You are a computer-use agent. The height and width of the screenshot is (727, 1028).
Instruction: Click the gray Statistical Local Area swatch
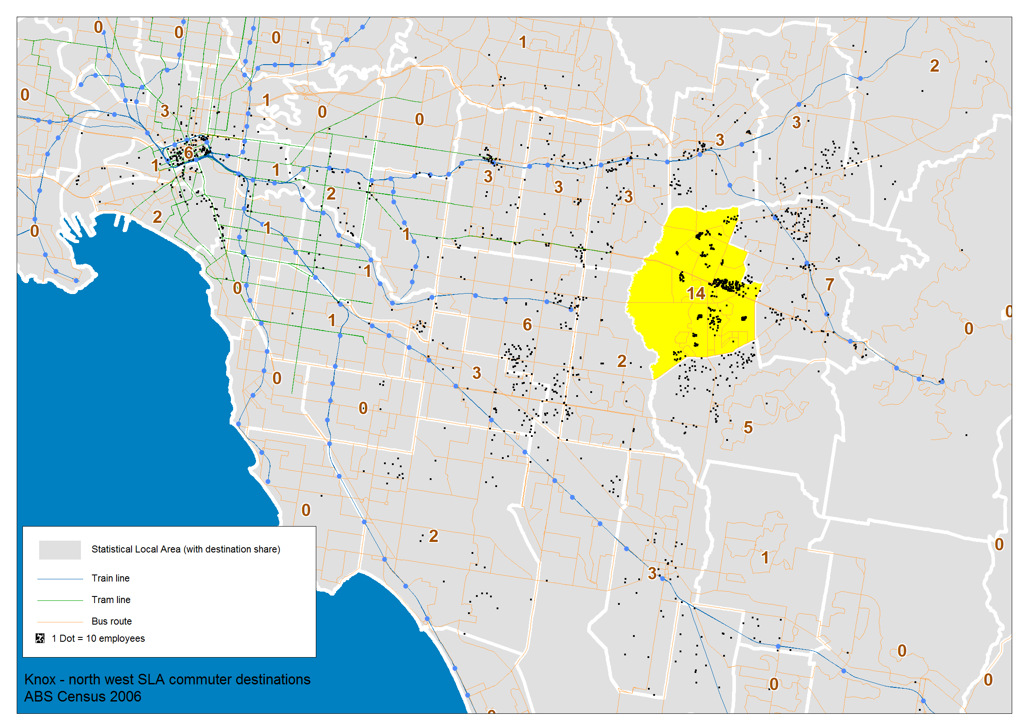pyautogui.click(x=59, y=550)
